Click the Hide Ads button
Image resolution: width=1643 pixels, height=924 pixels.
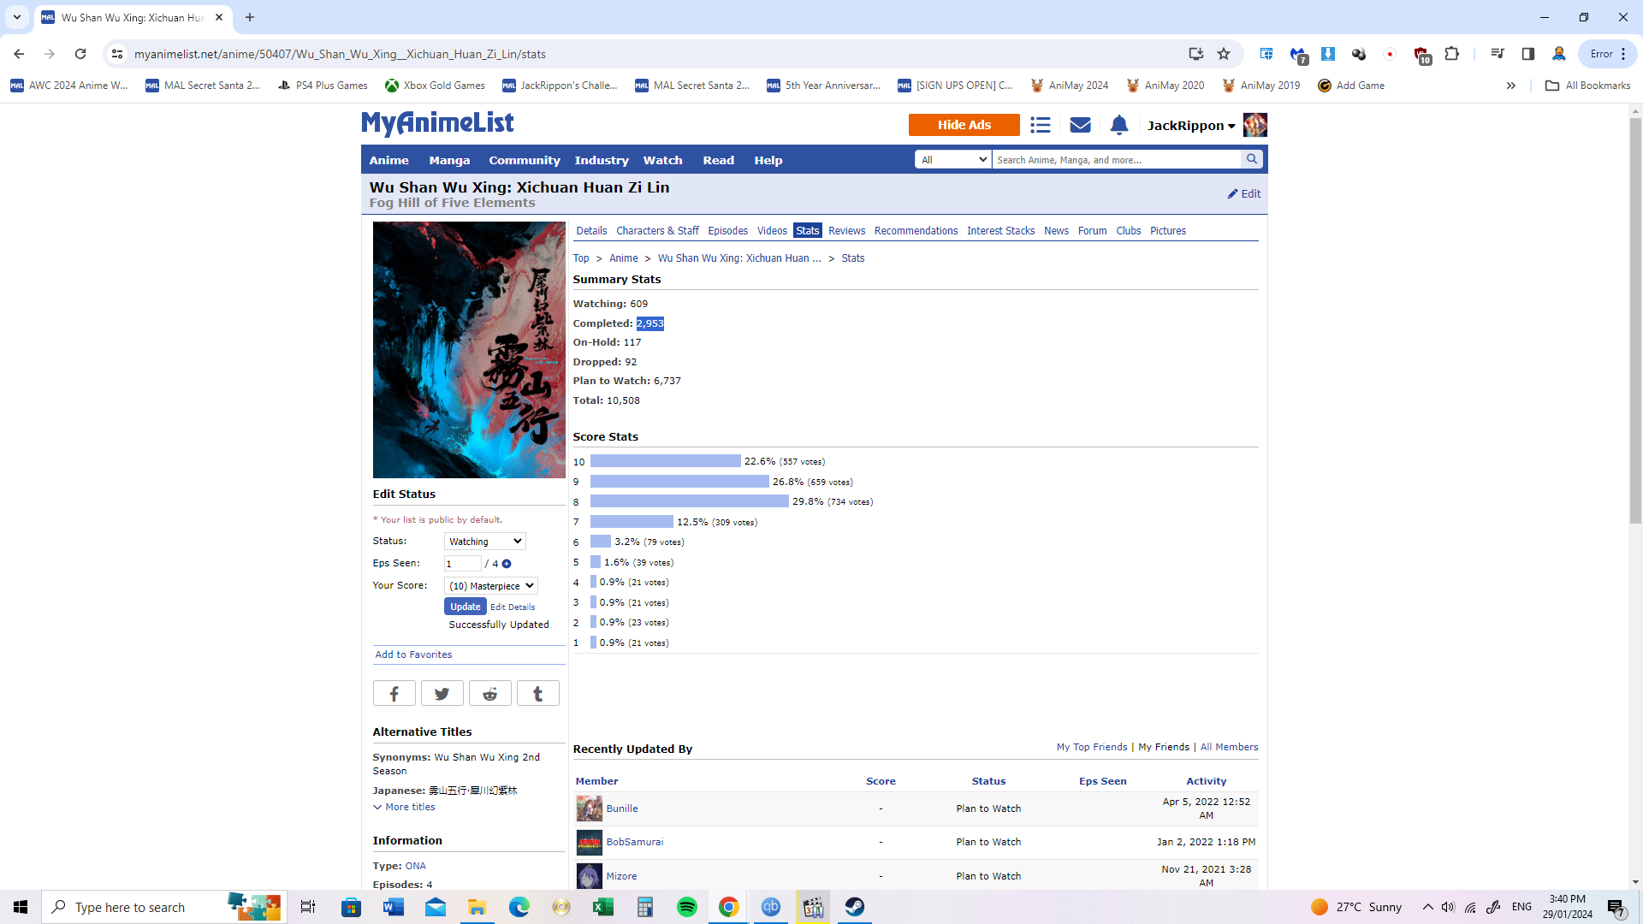pos(964,125)
